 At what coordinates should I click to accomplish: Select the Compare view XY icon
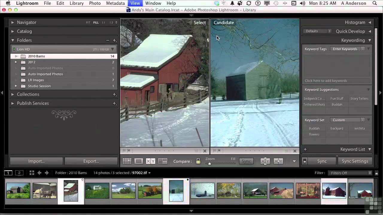click(x=151, y=161)
